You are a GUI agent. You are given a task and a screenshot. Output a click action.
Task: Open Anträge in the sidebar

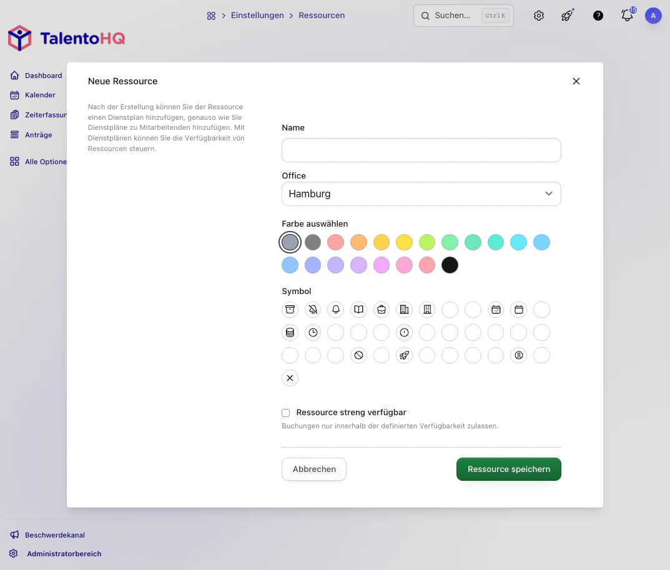pyautogui.click(x=31, y=135)
